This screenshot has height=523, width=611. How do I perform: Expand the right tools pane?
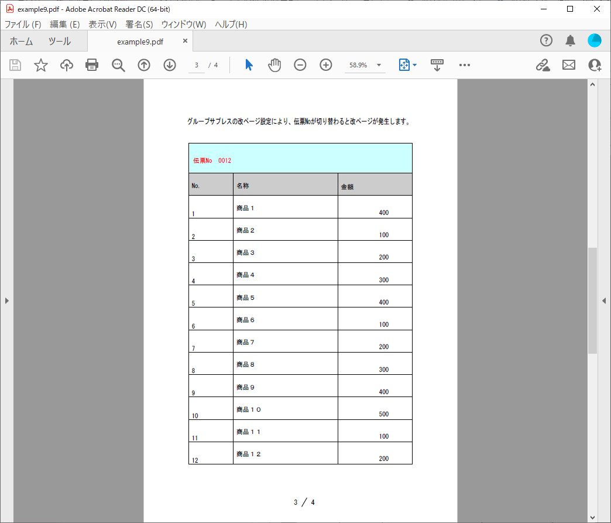pos(604,300)
